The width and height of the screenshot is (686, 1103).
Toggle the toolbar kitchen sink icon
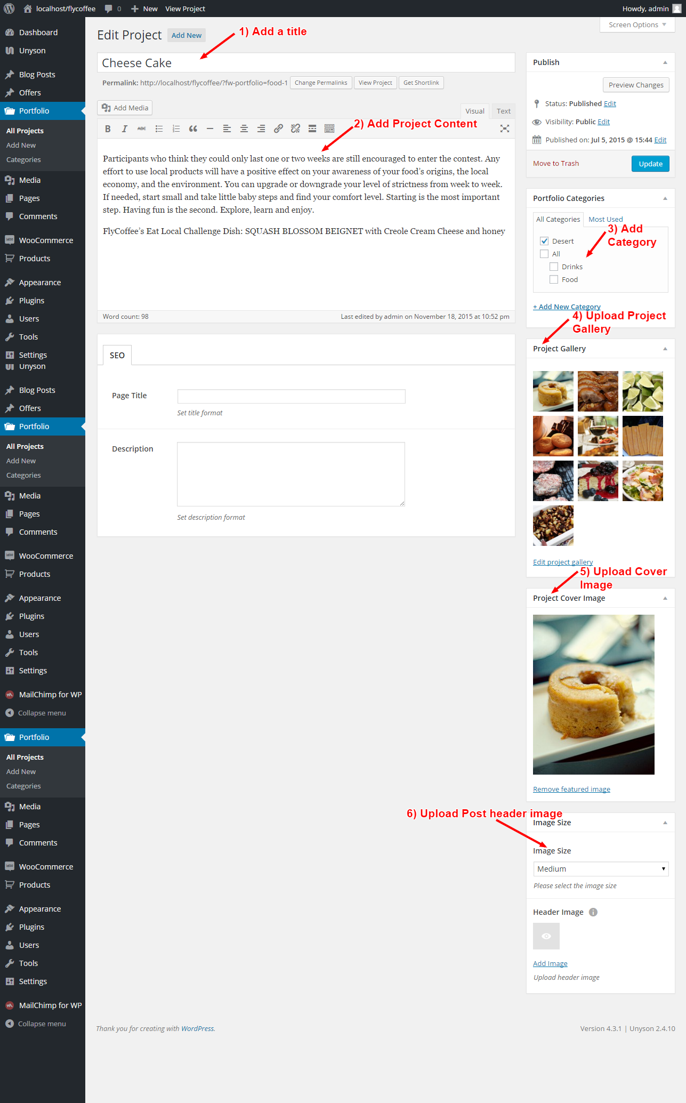pos(329,128)
